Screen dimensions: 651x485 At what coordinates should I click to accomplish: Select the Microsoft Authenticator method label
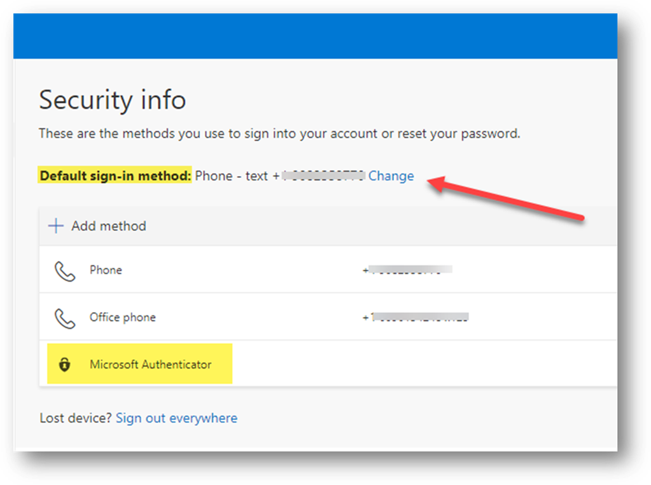pos(151,364)
